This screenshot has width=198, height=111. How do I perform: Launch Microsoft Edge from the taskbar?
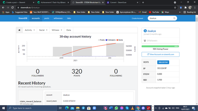pos(67,108)
